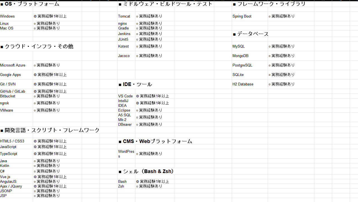
Task: Click the データベース heading
Action: coord(251,34)
